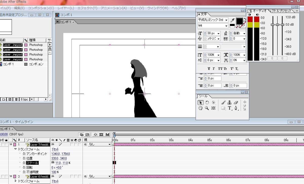Expand the トランスフォーム group under Layer 6

15,181
